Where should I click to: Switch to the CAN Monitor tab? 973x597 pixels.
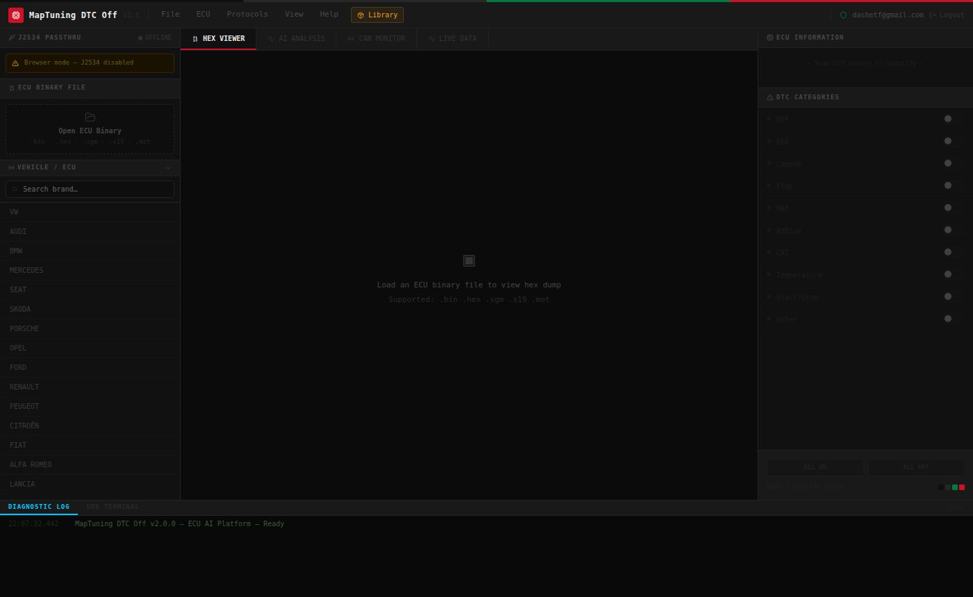click(376, 39)
